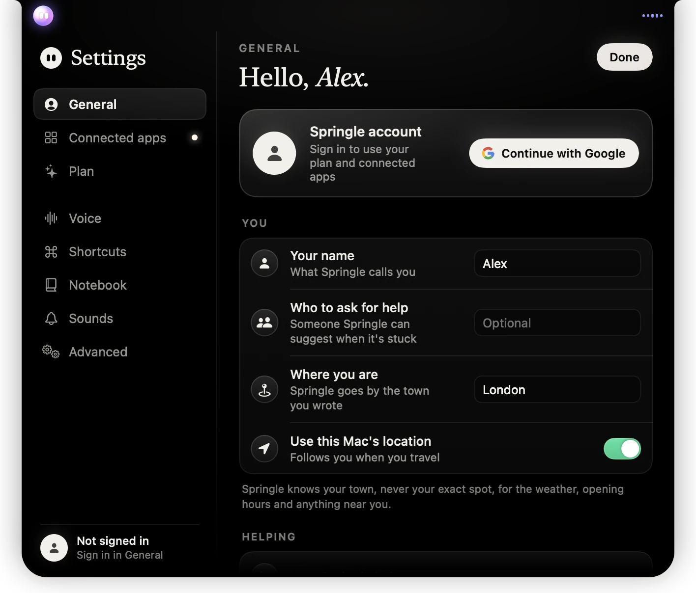This screenshot has width=696, height=593.
Task: Click the Who to ask for help people icon
Action: [264, 323]
